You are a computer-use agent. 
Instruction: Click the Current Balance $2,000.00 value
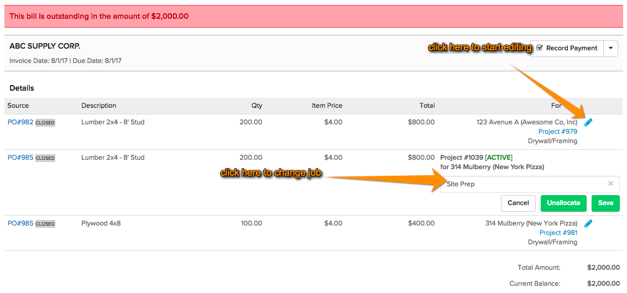pyautogui.click(x=603, y=284)
